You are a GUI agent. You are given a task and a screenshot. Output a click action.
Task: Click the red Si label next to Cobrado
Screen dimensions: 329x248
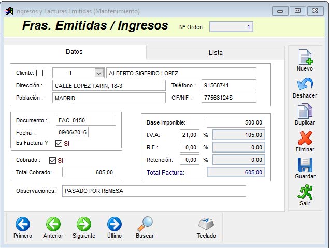tap(61, 160)
